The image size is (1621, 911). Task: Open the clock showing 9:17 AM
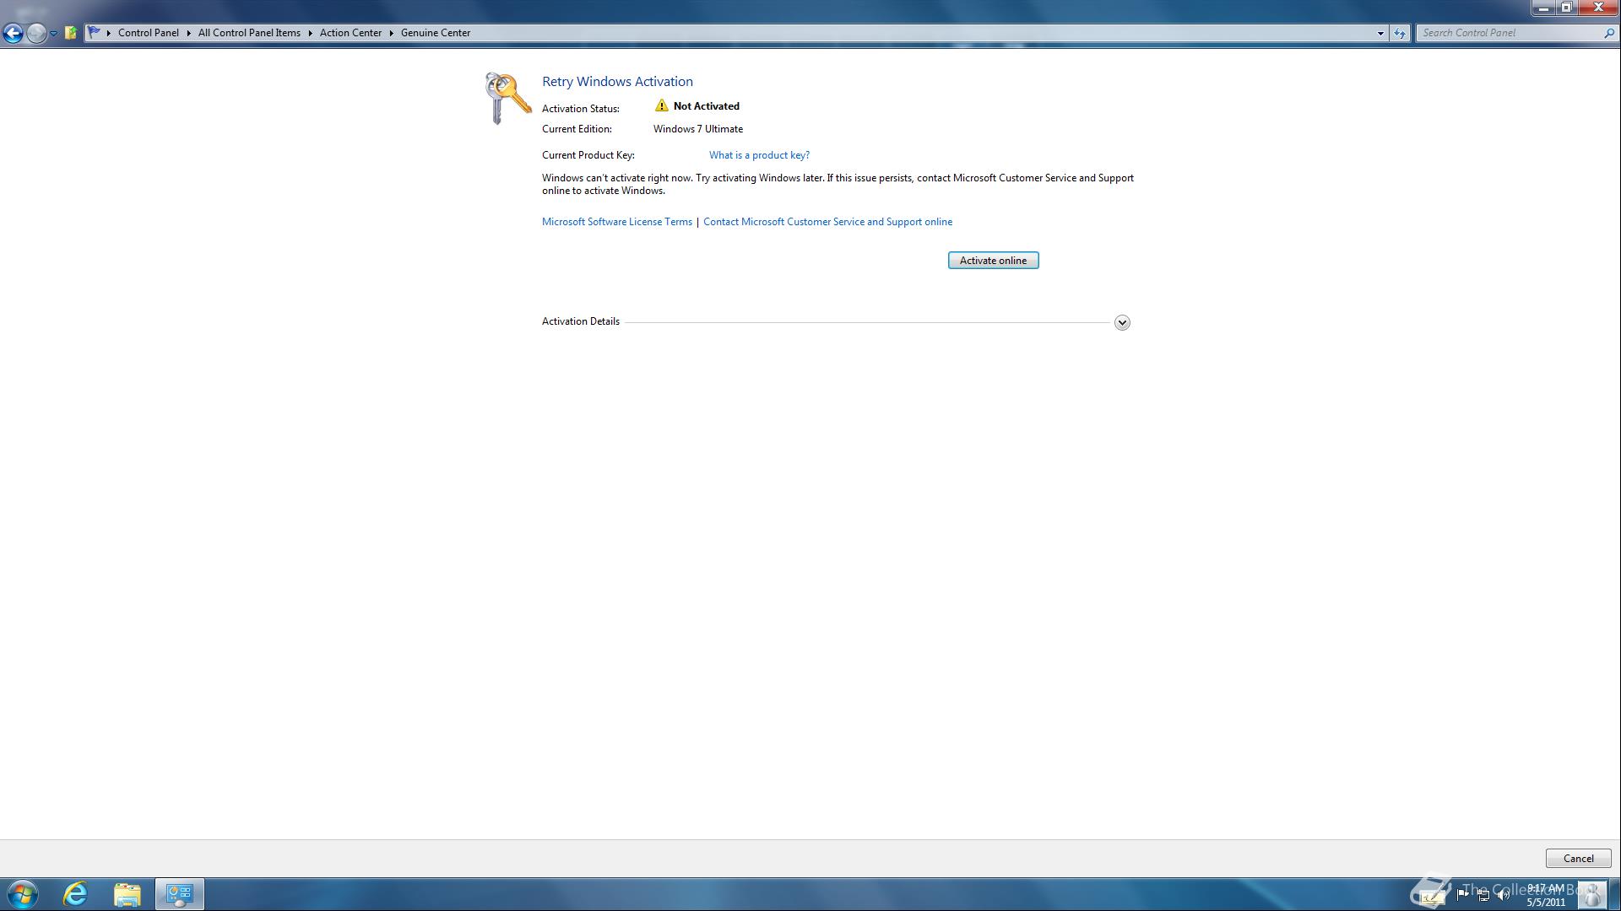click(x=1546, y=894)
